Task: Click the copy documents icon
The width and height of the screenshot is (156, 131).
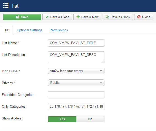Action: click(107, 17)
